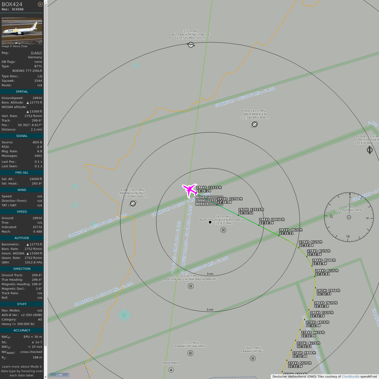Open the D-AALF registration link
379x379 pixels.
point(36,53)
